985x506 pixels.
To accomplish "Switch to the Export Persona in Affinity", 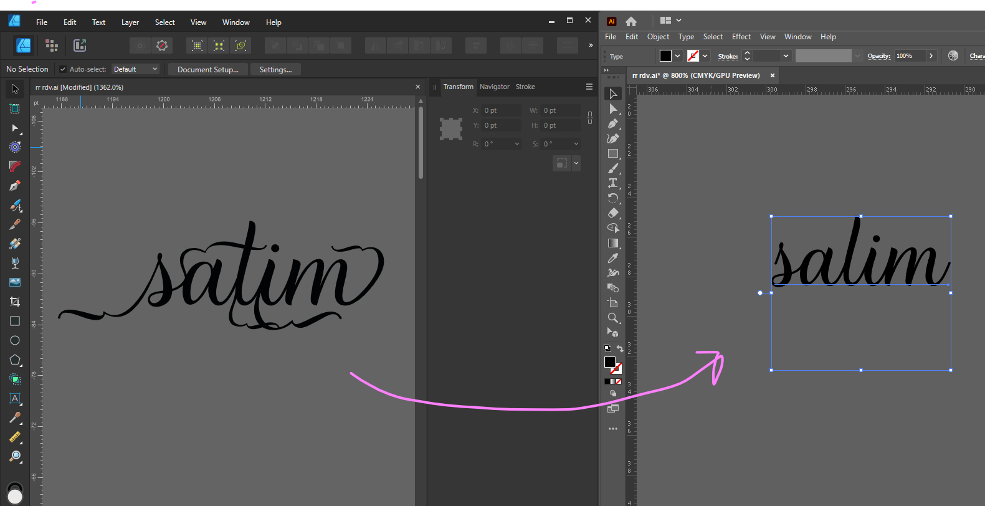I will click(x=80, y=45).
